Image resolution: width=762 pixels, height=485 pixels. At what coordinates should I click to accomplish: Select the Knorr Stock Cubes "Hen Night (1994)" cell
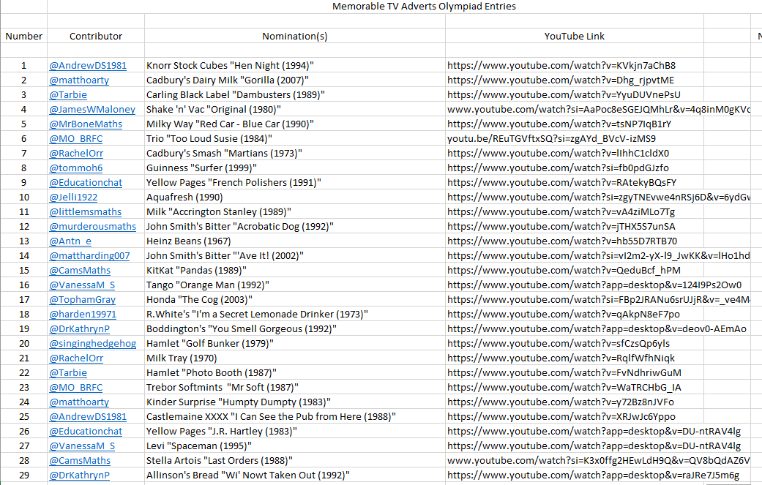tap(295, 66)
